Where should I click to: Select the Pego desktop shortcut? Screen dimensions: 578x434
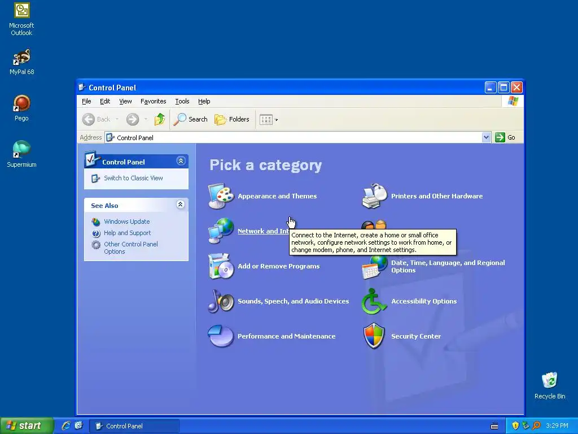pos(21,108)
